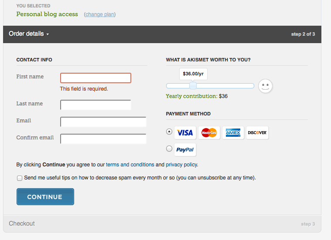Expand the Order details dropdown arrow

pos(48,34)
